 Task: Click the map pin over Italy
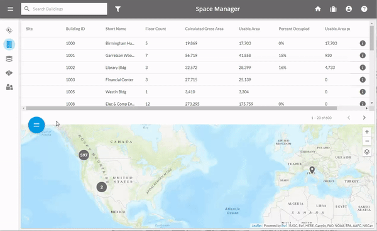[x=312, y=170]
